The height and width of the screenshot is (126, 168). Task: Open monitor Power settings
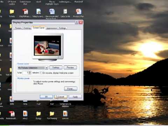point(71,89)
